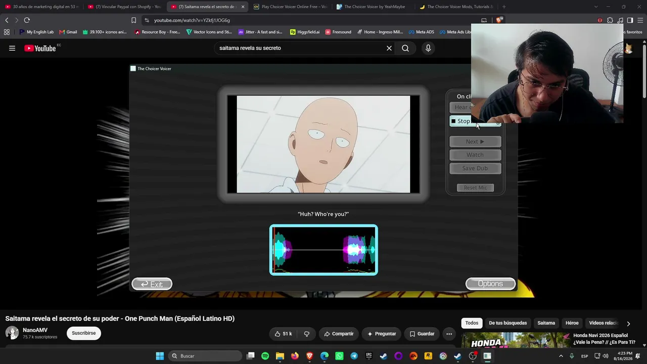The height and width of the screenshot is (364, 647).
Task: Open the tab search dropdown arrow
Action: click(x=596, y=7)
